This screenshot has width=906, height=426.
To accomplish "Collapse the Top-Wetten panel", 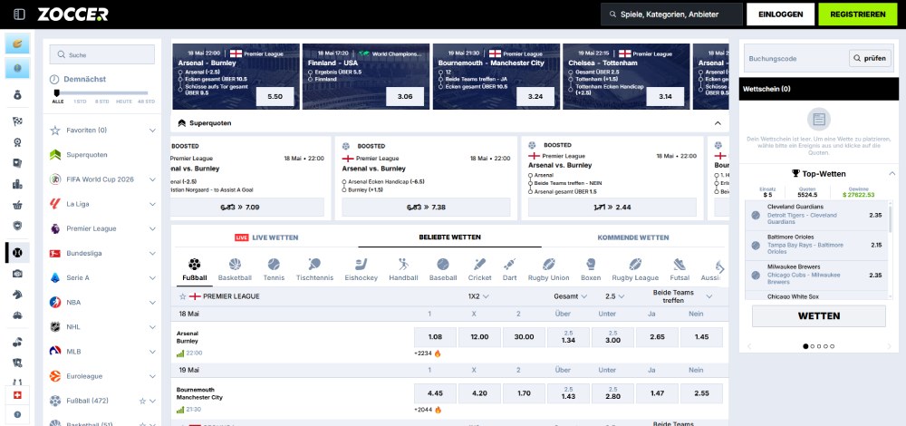I will tap(892, 173).
